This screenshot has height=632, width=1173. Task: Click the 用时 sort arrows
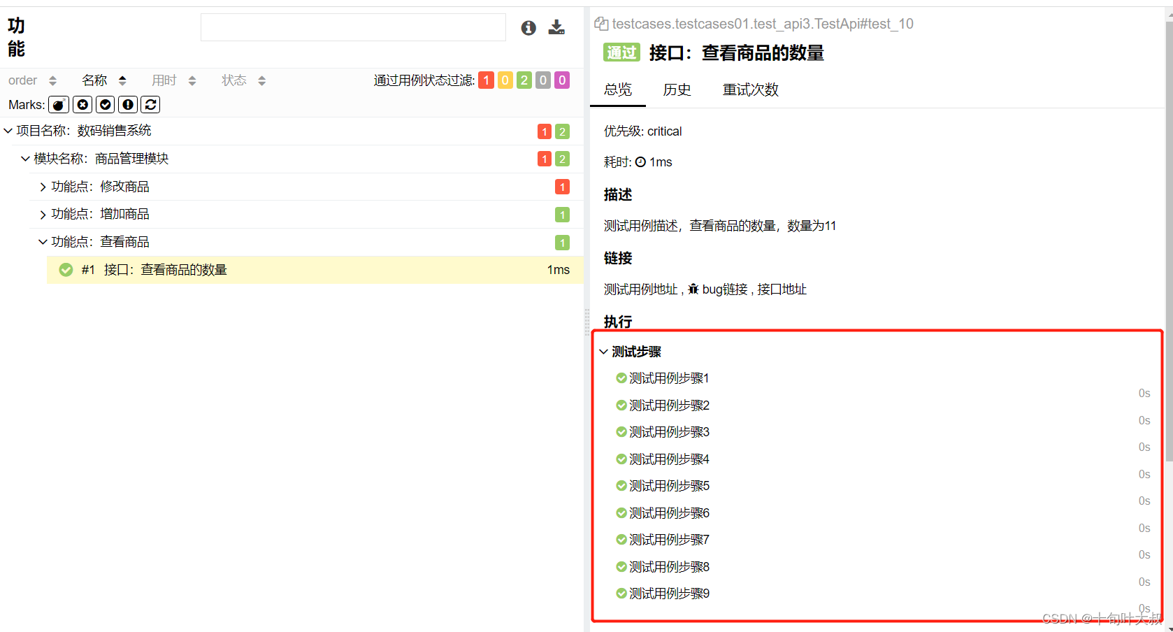point(192,80)
